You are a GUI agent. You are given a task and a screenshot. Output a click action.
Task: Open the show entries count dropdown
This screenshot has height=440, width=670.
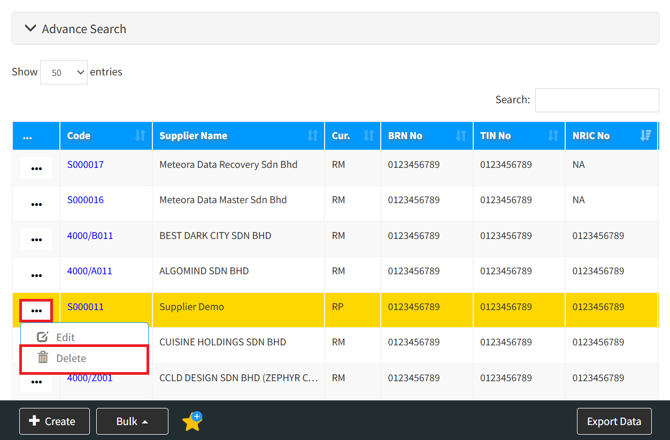[x=64, y=73]
